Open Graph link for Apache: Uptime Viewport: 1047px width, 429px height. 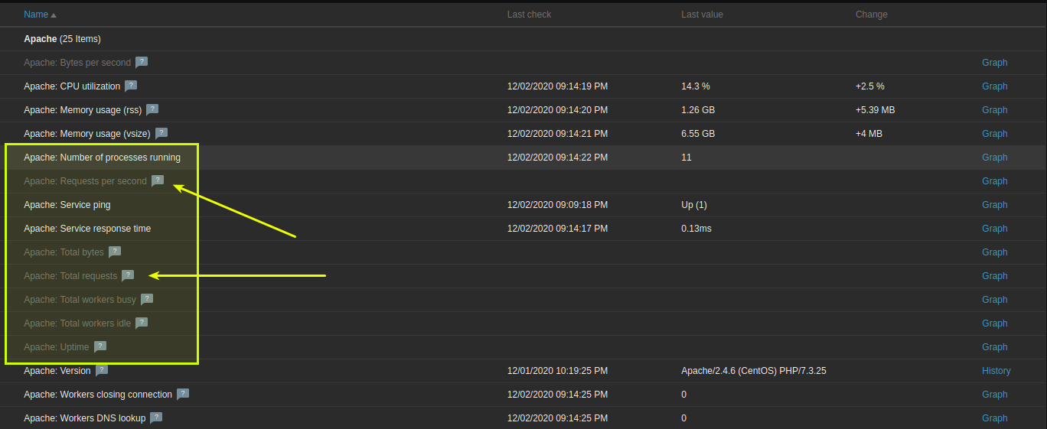tap(994, 347)
